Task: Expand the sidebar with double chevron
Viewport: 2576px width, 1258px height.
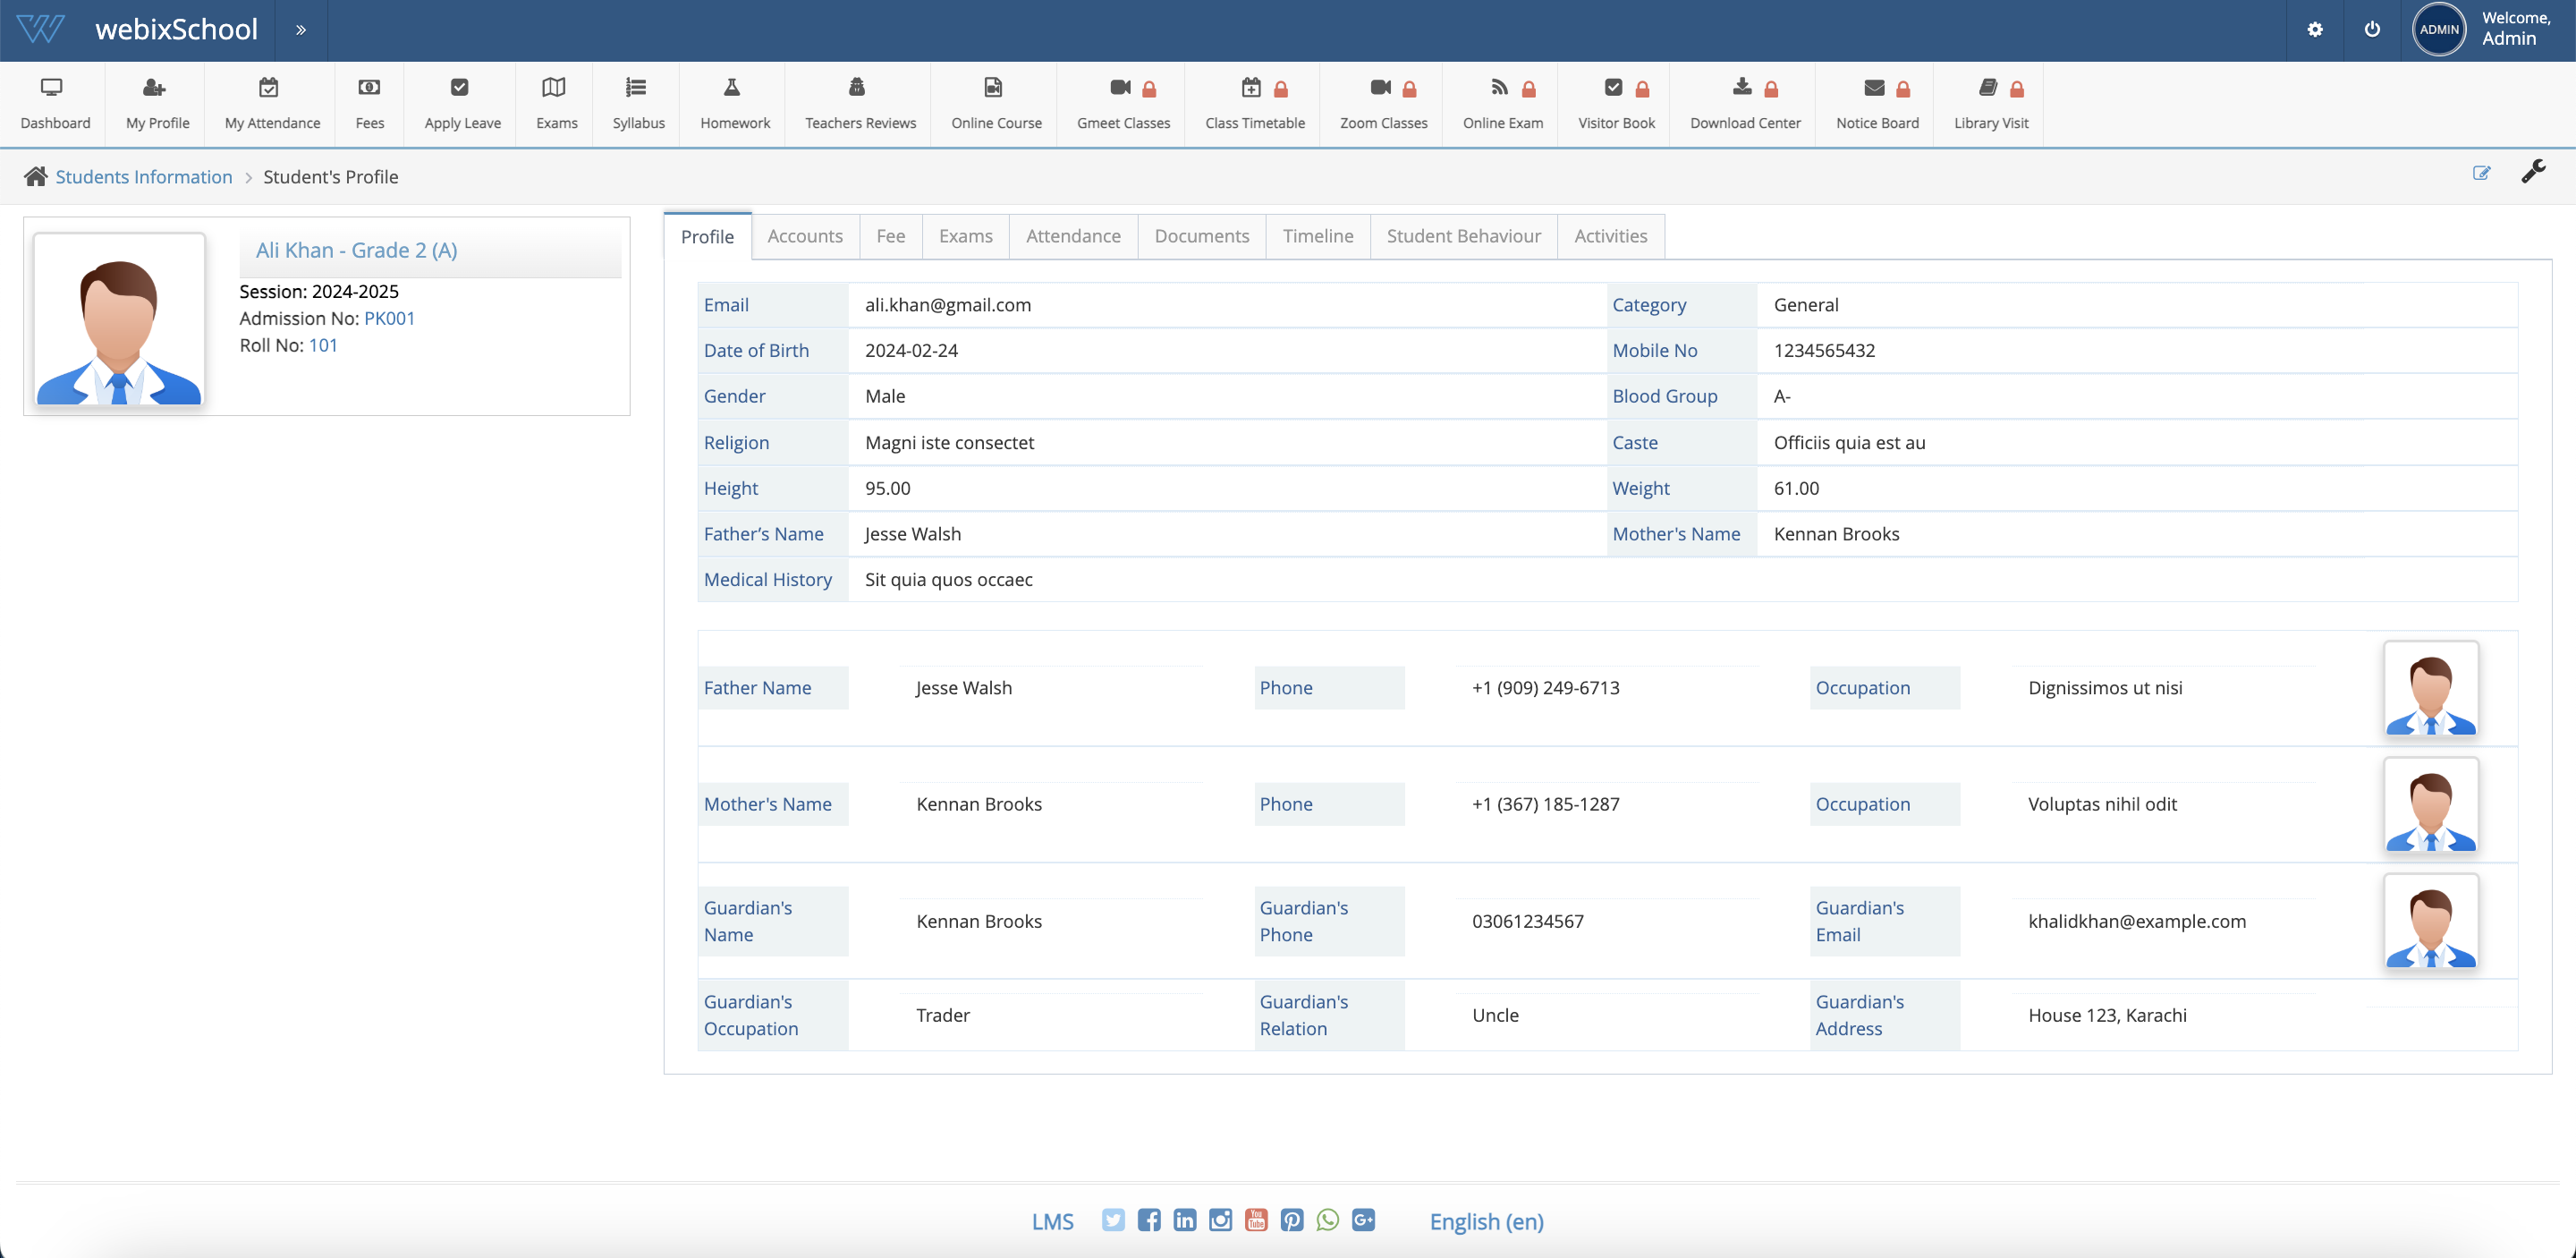Action: click(x=300, y=30)
